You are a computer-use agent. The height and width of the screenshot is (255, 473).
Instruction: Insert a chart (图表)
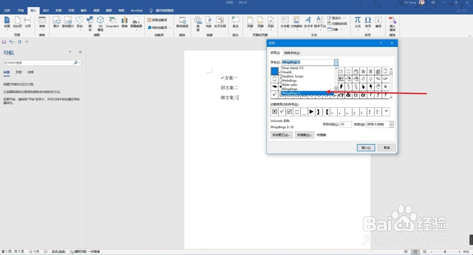[x=124, y=22]
